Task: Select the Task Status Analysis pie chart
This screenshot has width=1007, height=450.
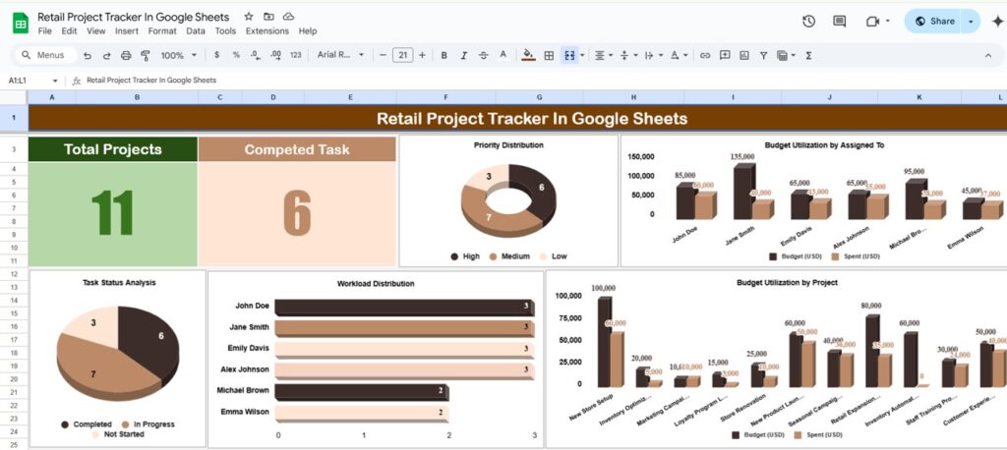Action: [x=118, y=359]
